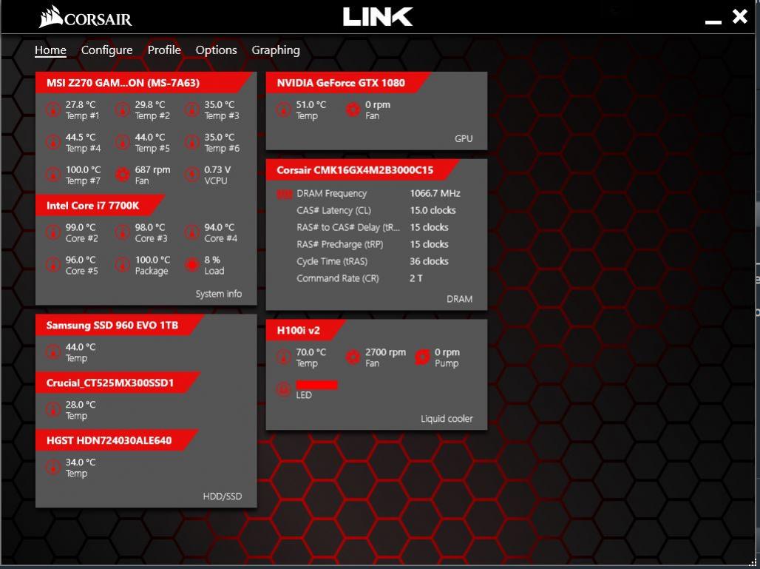Click the GPU temperature thermometer icon
Screen dimensions: 760x569
click(x=283, y=110)
